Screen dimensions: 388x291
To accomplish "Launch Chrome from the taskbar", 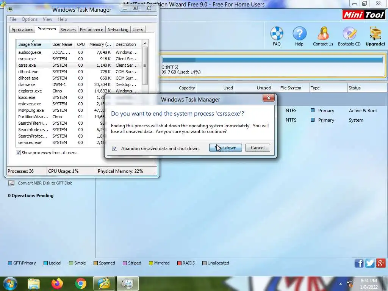I will pos(81,283).
